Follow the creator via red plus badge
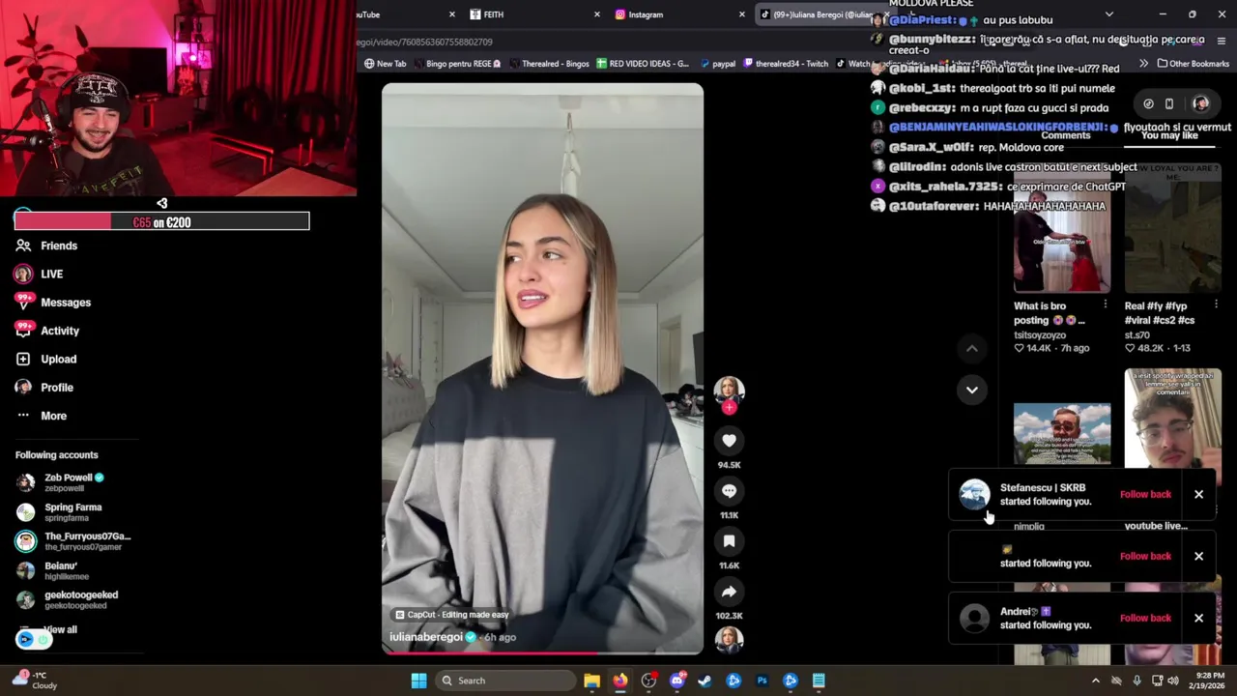Viewport: 1237px width, 696px height. (x=729, y=408)
